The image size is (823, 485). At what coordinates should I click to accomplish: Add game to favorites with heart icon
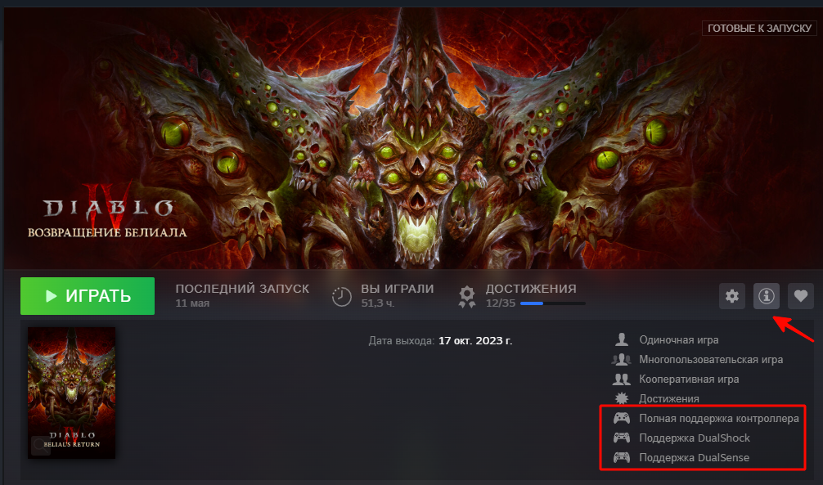800,296
